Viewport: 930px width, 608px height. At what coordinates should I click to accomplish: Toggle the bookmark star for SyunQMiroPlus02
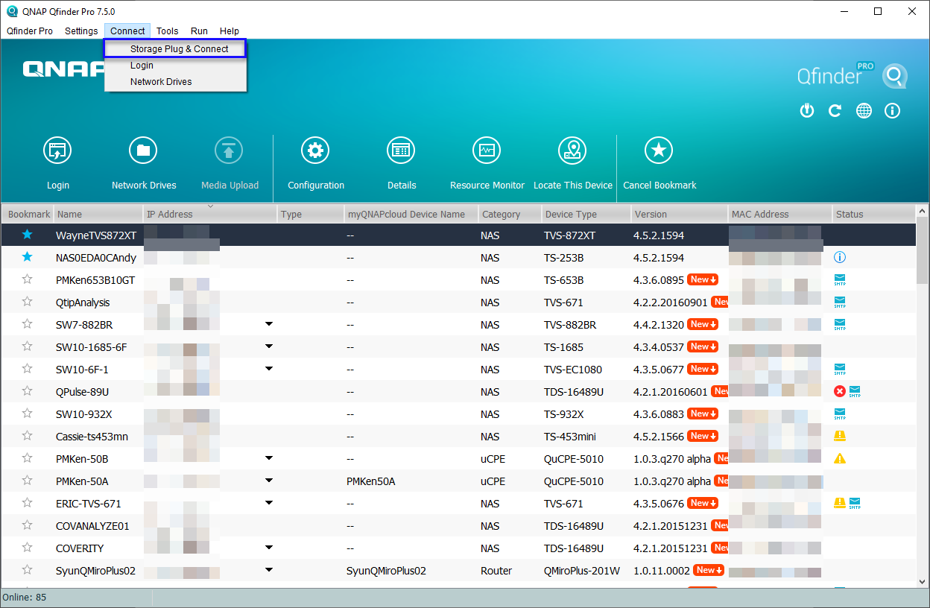click(28, 570)
